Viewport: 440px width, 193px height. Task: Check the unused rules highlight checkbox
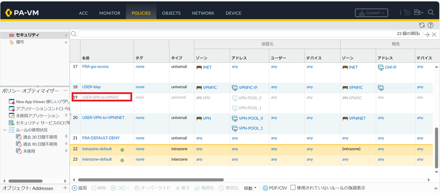(293, 188)
